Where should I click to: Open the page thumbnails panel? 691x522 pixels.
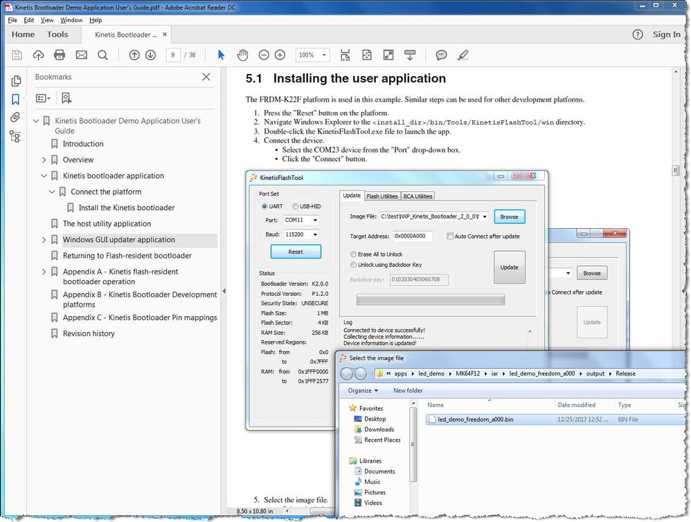[16, 81]
